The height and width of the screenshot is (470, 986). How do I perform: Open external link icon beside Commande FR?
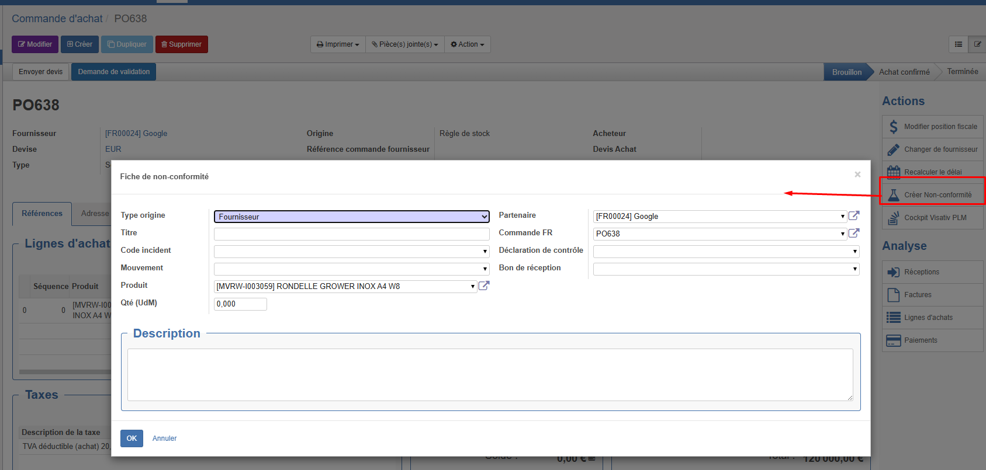[x=853, y=233]
